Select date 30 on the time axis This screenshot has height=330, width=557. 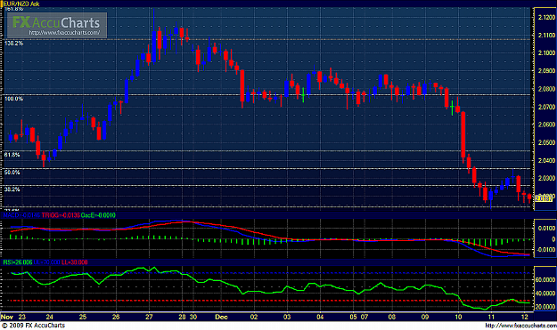coord(193,317)
